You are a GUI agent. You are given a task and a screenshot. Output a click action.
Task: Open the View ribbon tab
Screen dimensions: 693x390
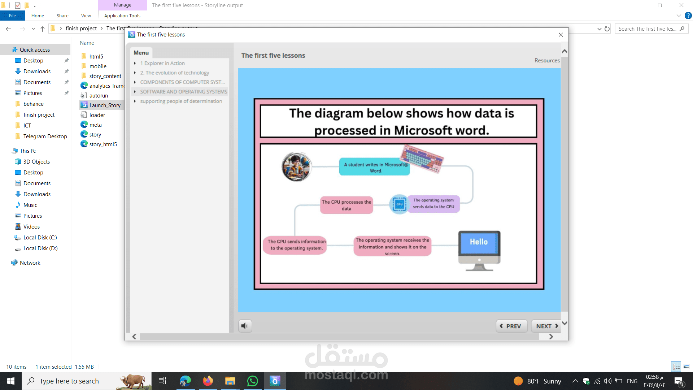86,16
